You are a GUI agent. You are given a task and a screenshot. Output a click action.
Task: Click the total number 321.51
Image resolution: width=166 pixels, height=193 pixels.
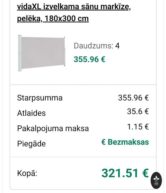(x=120, y=173)
